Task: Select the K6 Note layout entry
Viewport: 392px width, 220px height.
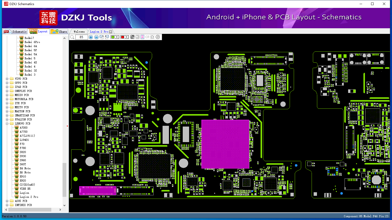Action: tap(25, 172)
